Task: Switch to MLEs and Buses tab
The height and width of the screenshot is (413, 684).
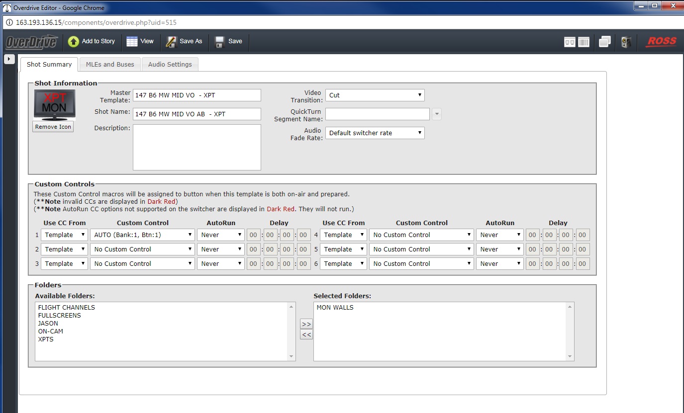Action: [110, 64]
